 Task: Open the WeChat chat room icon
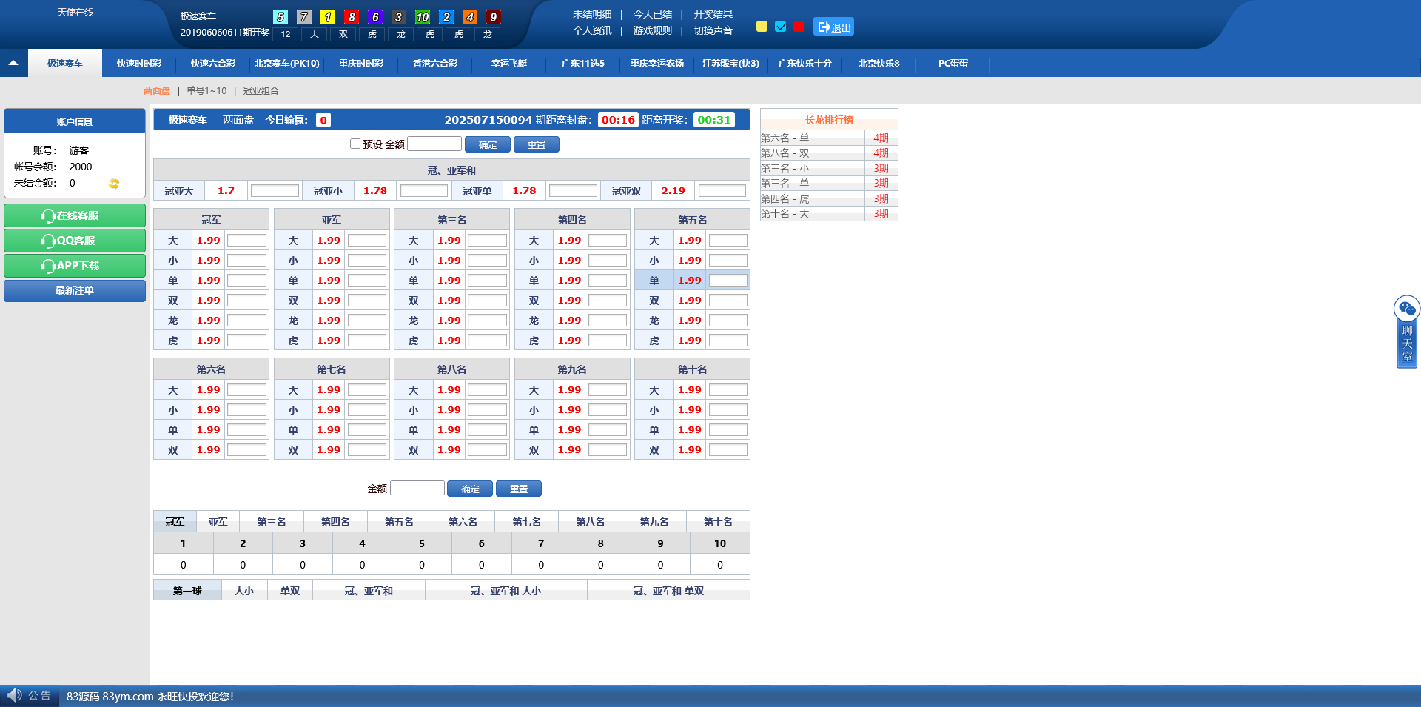1406,308
